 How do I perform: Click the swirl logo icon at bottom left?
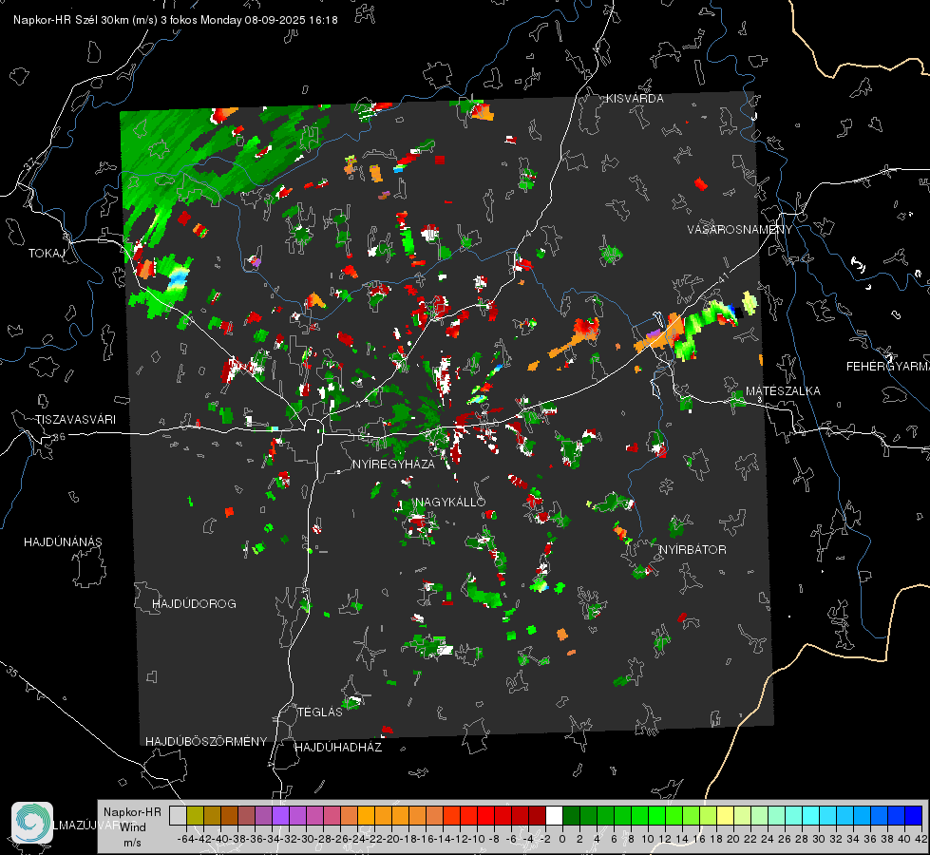(32, 823)
